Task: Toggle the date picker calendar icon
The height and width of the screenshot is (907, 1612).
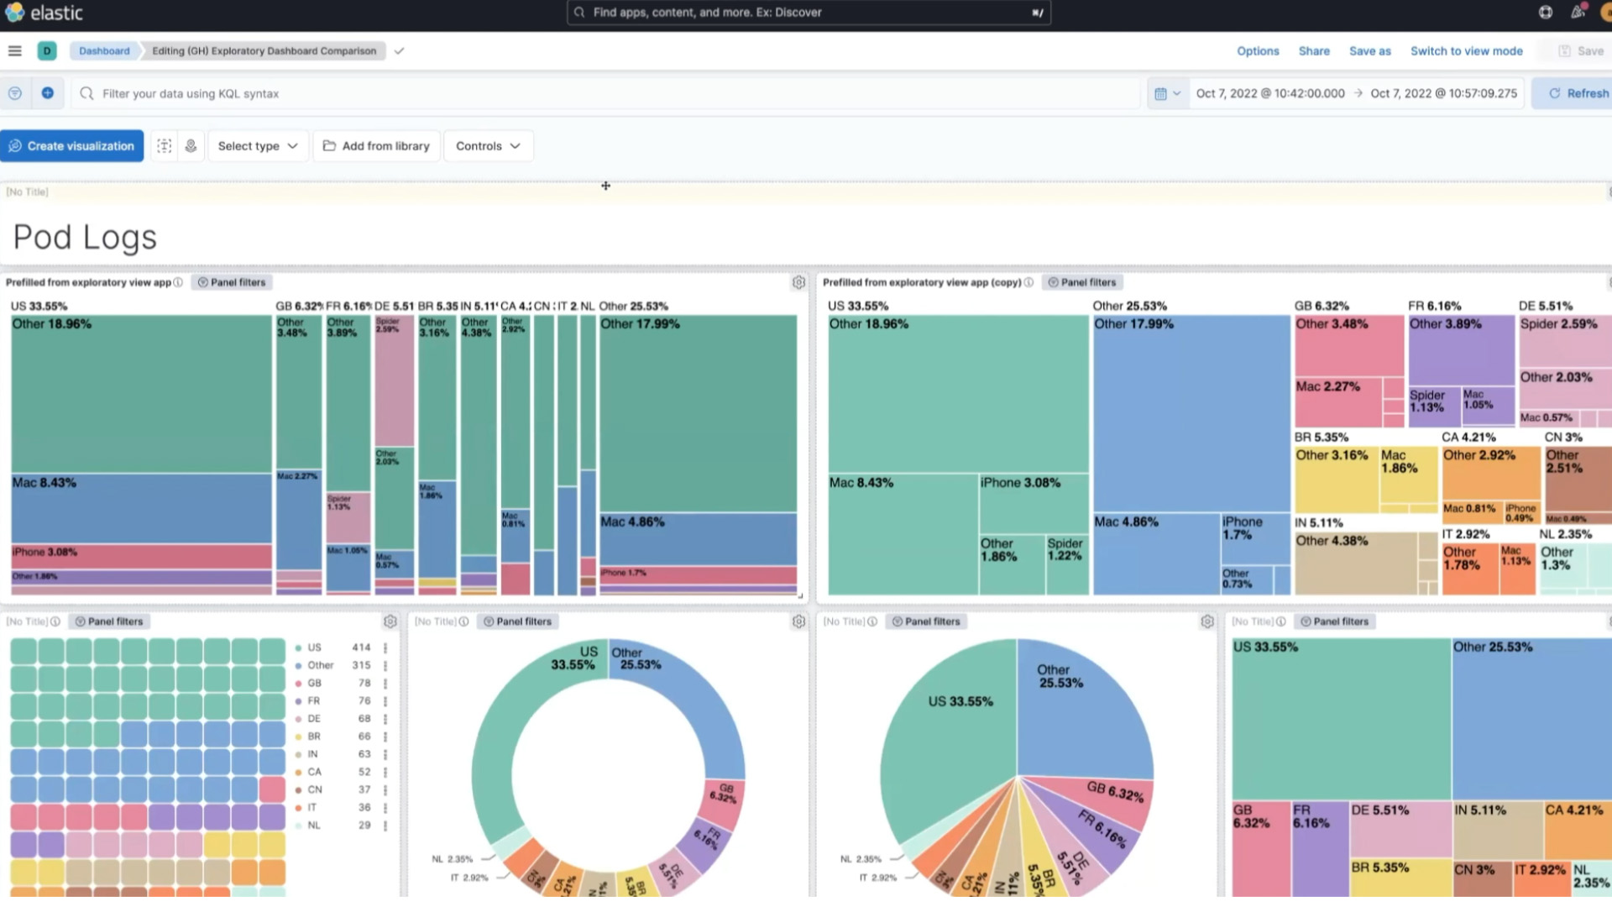Action: (x=1161, y=93)
